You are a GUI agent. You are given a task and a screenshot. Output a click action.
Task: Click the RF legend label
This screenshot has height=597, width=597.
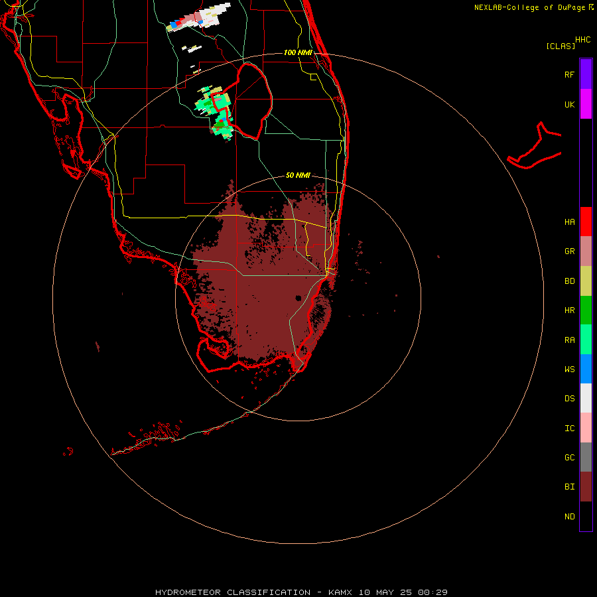[x=569, y=74]
